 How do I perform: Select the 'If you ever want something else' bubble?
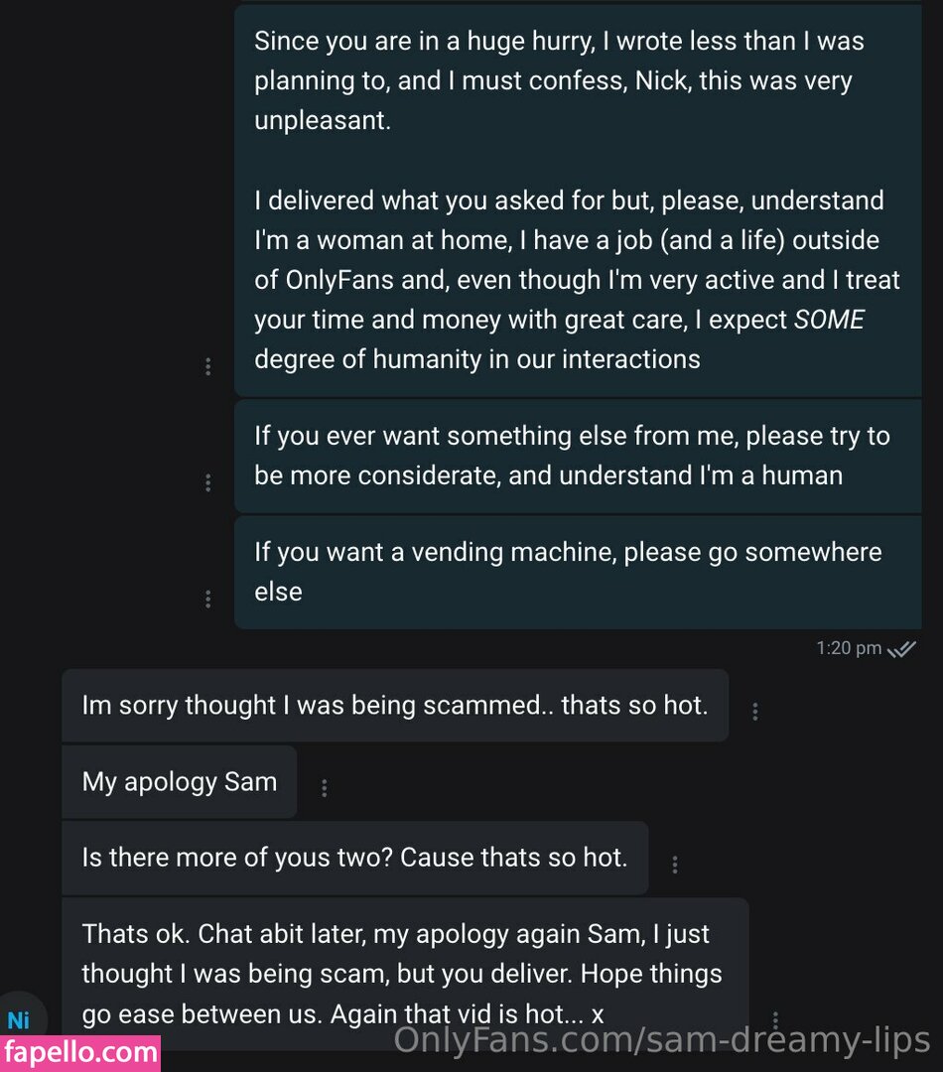tap(578, 455)
